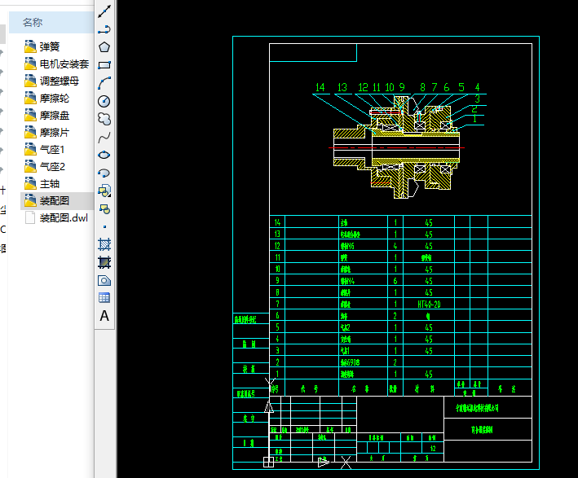Select the Polygon draw tool
578x478 pixels.
coord(104,47)
